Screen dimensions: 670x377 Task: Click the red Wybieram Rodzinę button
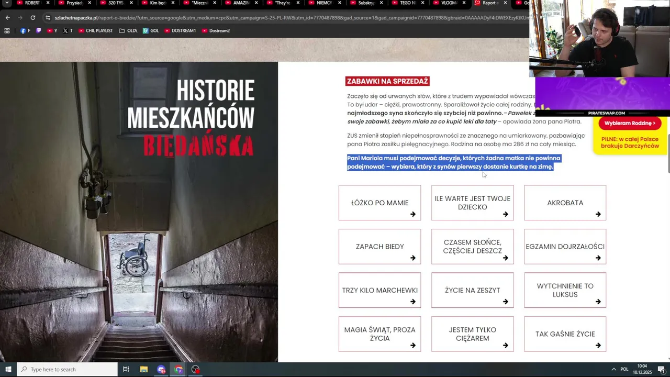[x=630, y=123]
